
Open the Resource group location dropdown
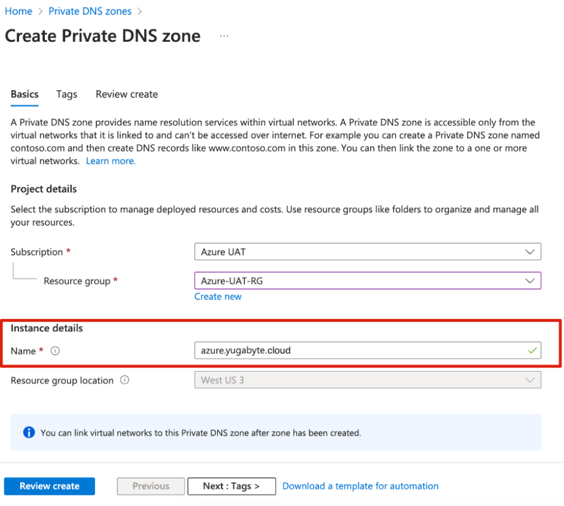coord(530,380)
